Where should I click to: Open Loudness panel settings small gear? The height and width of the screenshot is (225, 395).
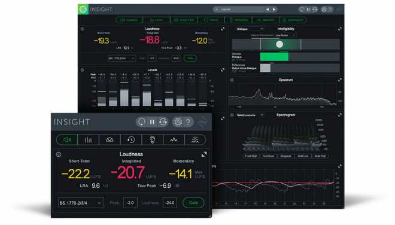pyautogui.click(x=59, y=154)
